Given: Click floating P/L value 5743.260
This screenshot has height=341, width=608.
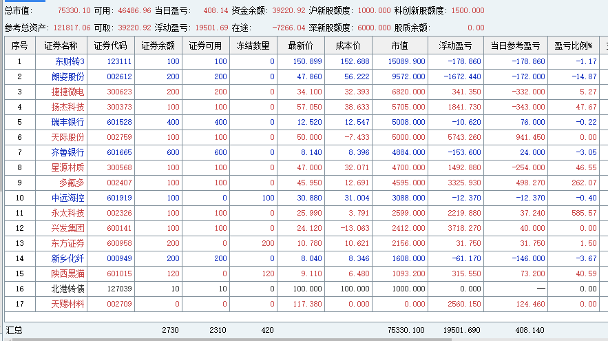Looking at the screenshot, I should tap(464, 137).
